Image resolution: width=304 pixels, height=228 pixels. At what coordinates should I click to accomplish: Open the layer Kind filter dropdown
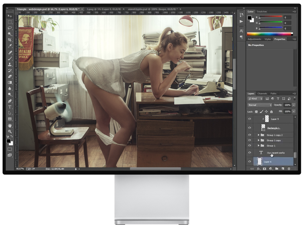[x=255, y=98]
